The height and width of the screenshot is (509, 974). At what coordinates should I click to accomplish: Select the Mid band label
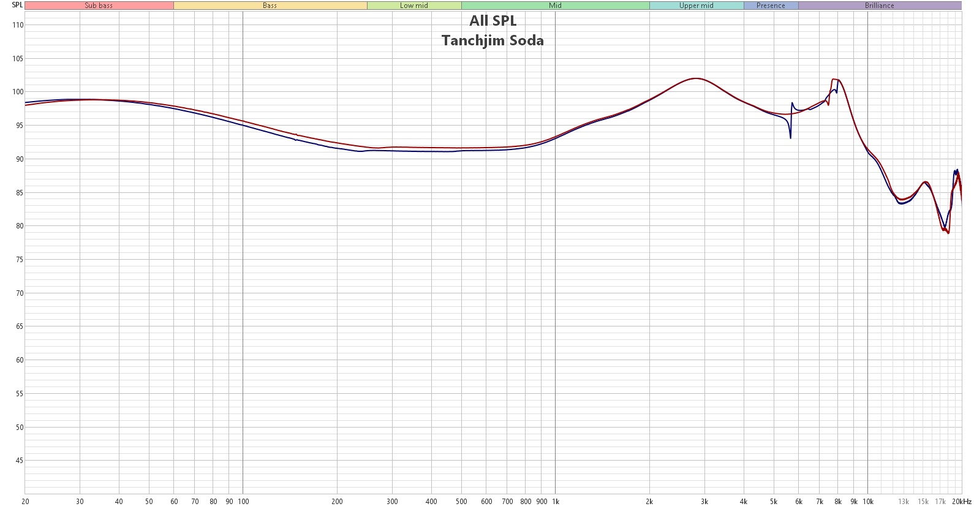(x=556, y=6)
